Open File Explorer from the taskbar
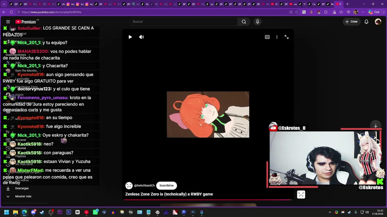387x217 pixels. click(15, 212)
